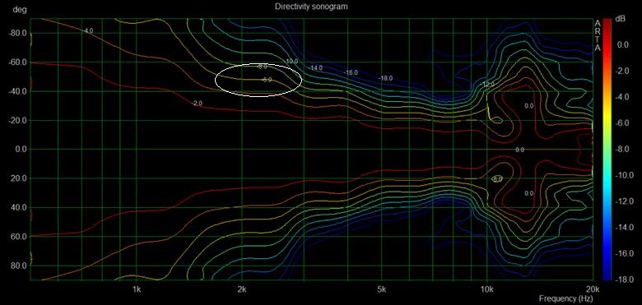Click the 20.0 degree axis label

pos(18,178)
